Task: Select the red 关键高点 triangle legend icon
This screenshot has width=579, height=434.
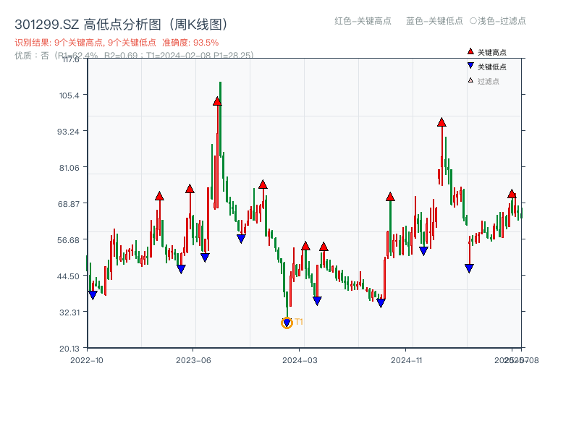Action: click(469, 51)
